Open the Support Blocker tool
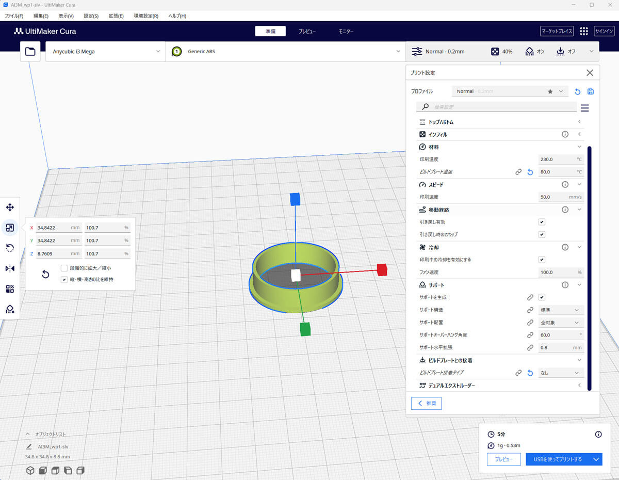 pos(10,309)
